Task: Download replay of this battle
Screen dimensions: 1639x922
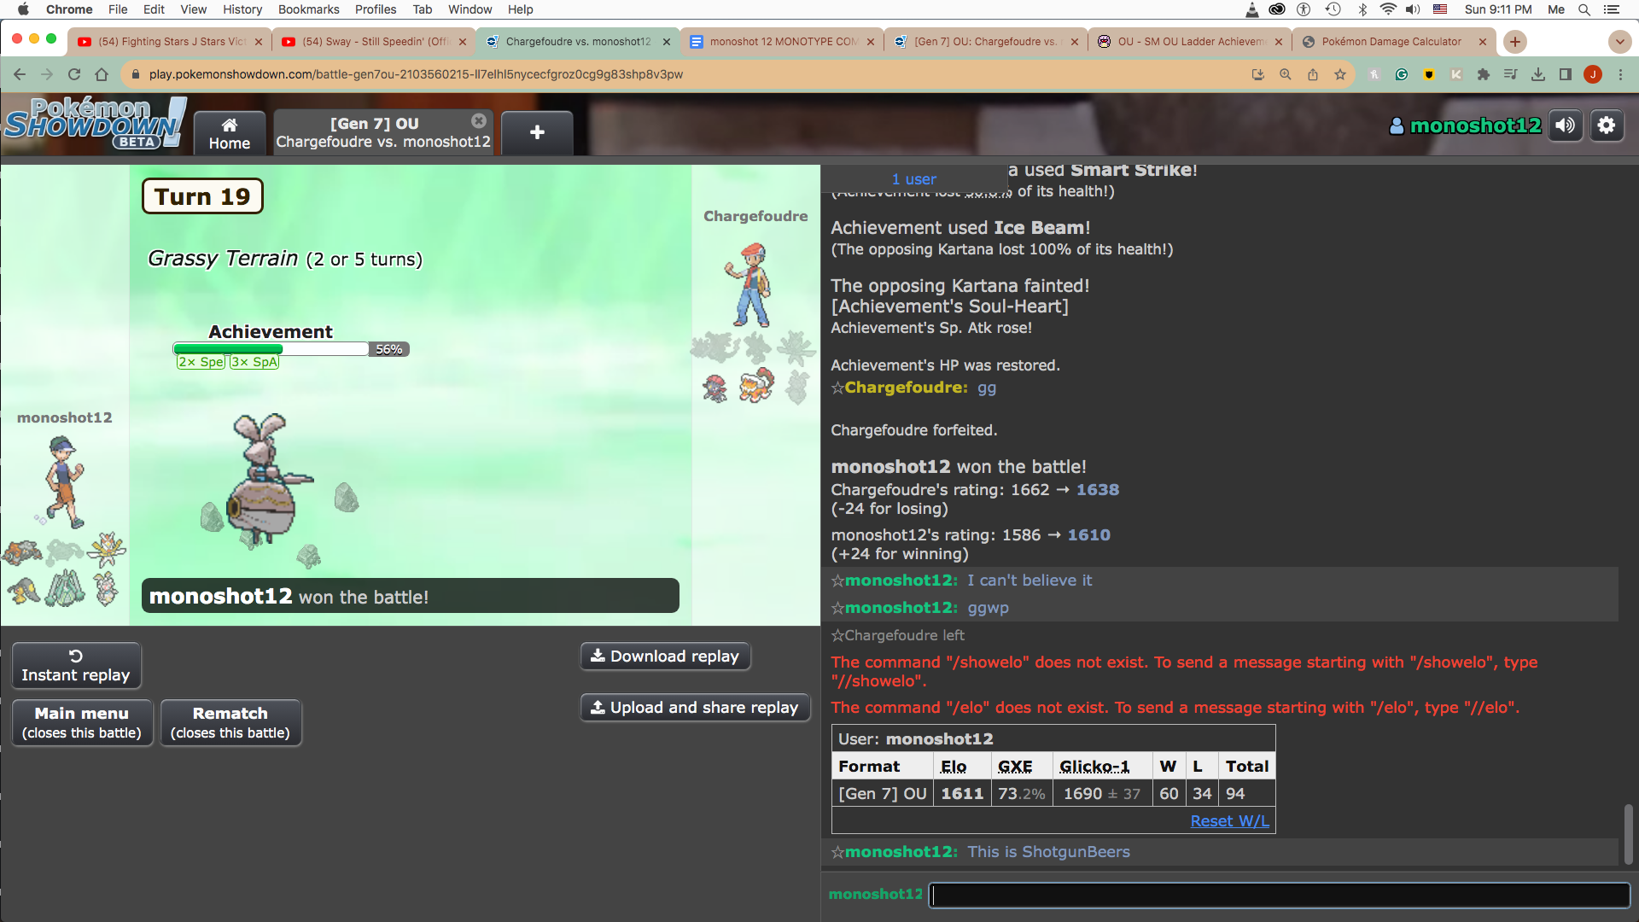Action: (x=665, y=656)
